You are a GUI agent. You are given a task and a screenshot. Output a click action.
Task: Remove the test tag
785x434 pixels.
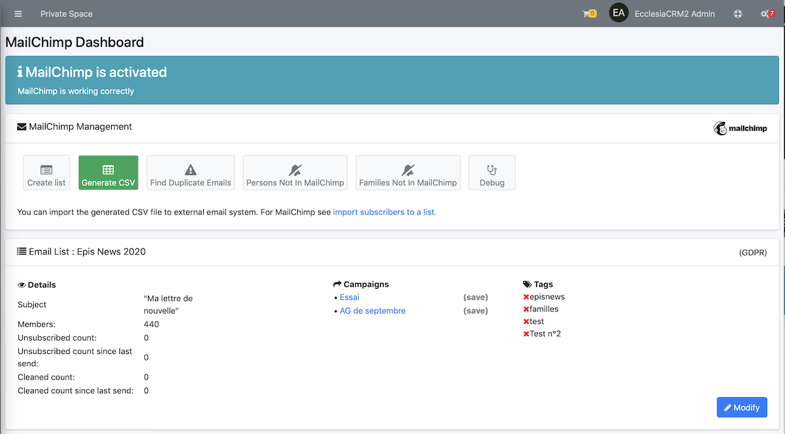(x=526, y=322)
